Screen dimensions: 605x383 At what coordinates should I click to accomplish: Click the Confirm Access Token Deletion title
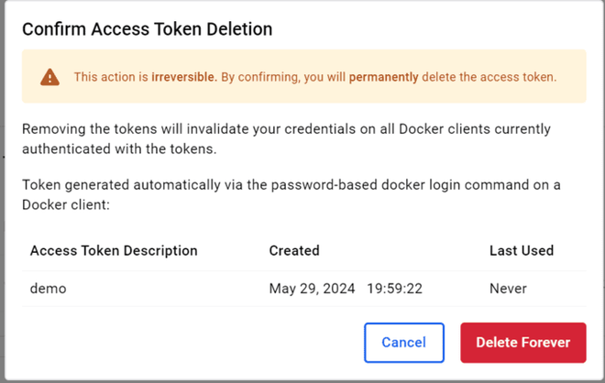click(147, 29)
